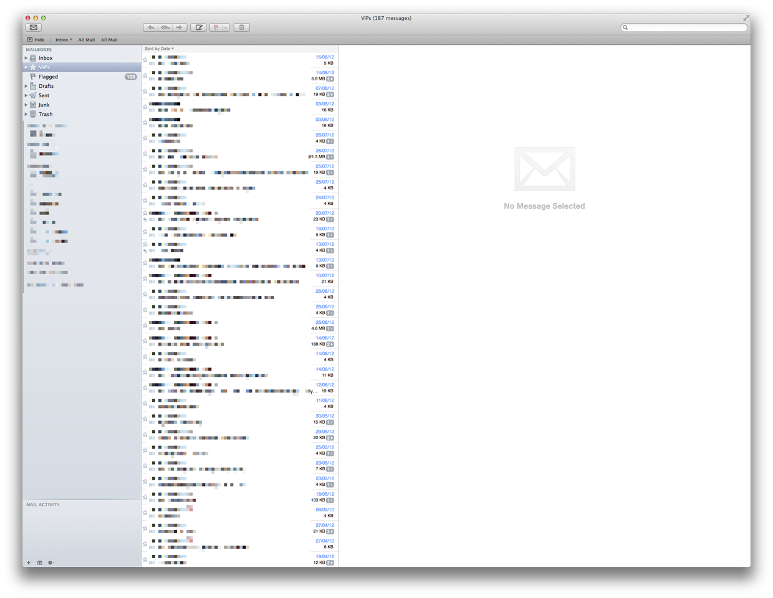Flag the message with the red flag button
The height and width of the screenshot is (598, 773).
[x=216, y=27]
